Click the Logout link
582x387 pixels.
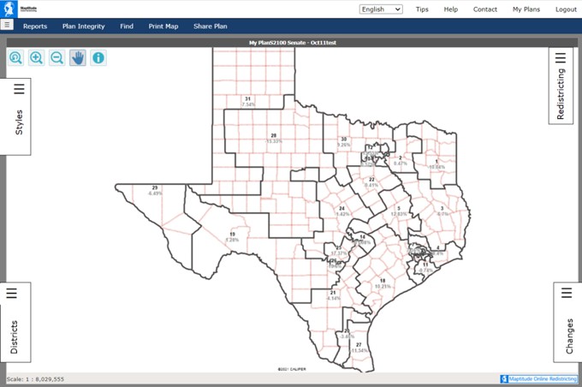coord(566,9)
